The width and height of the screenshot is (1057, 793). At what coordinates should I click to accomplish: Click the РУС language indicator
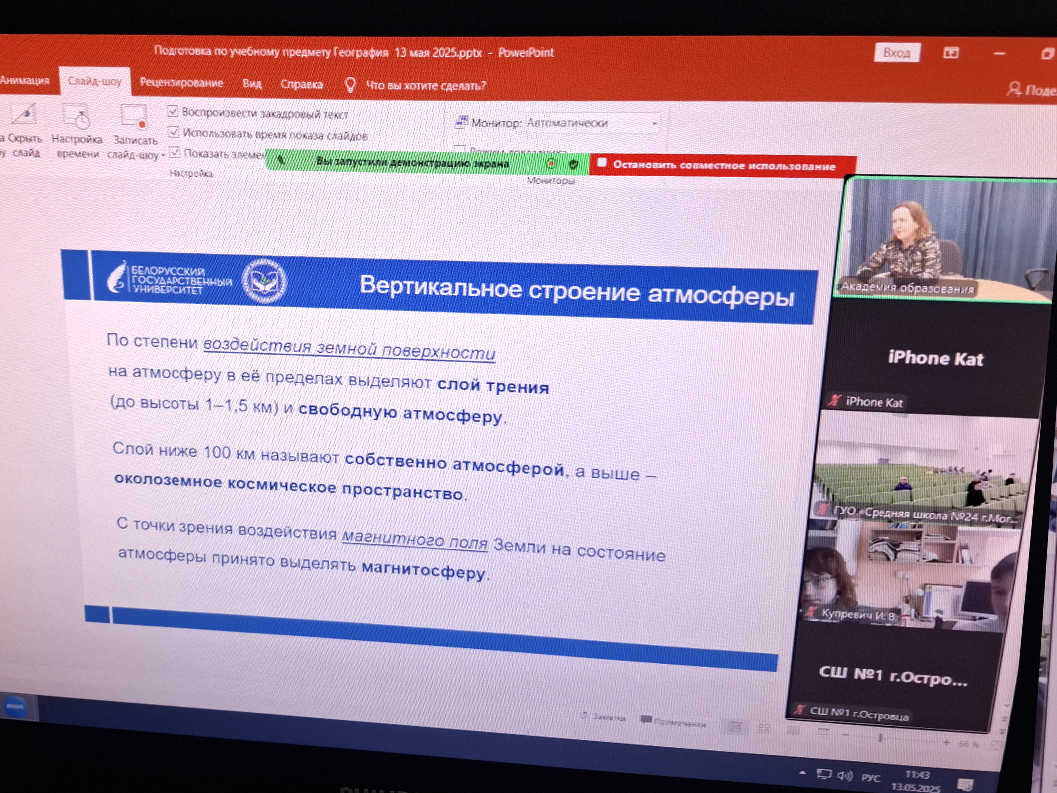coord(871,777)
